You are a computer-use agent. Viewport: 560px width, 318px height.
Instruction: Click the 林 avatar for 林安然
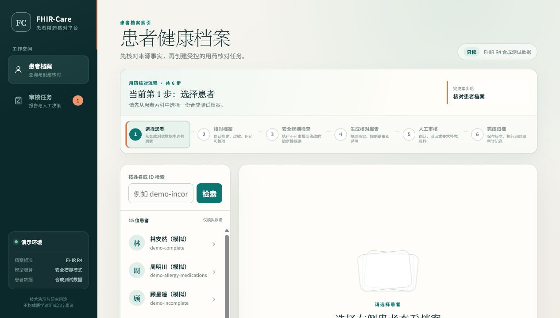pos(137,243)
